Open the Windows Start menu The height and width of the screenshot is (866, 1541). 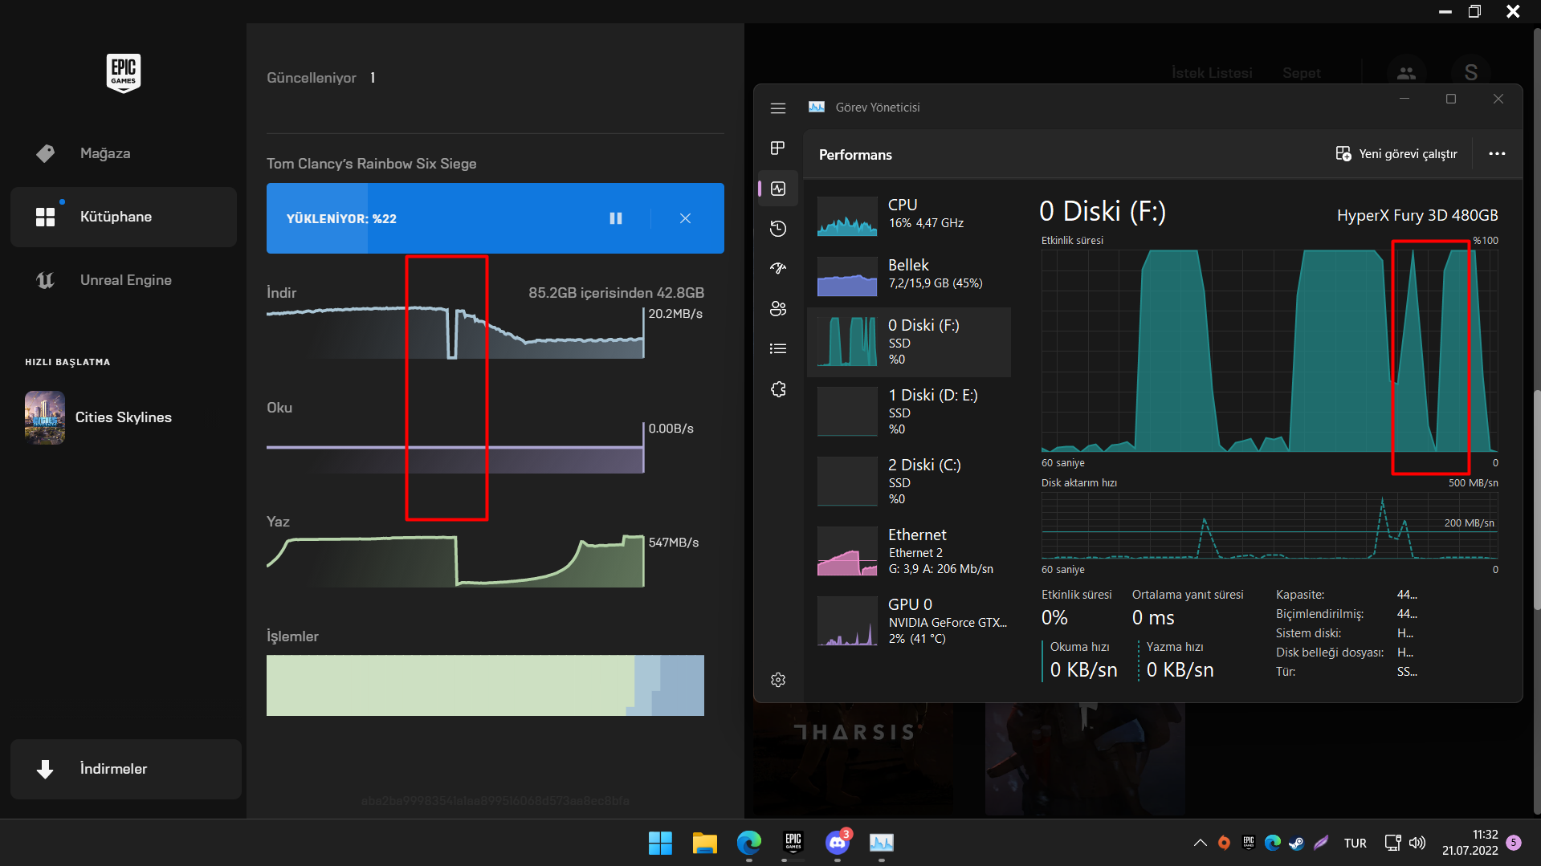tap(660, 843)
